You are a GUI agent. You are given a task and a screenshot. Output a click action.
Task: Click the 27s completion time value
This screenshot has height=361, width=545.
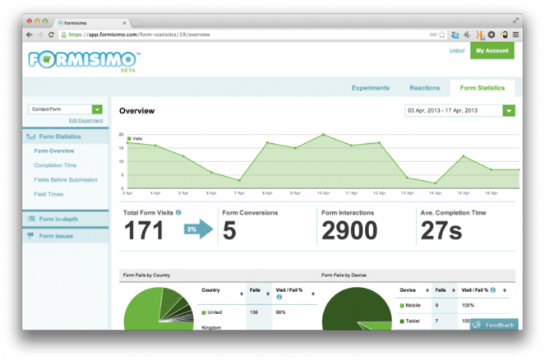[441, 230]
